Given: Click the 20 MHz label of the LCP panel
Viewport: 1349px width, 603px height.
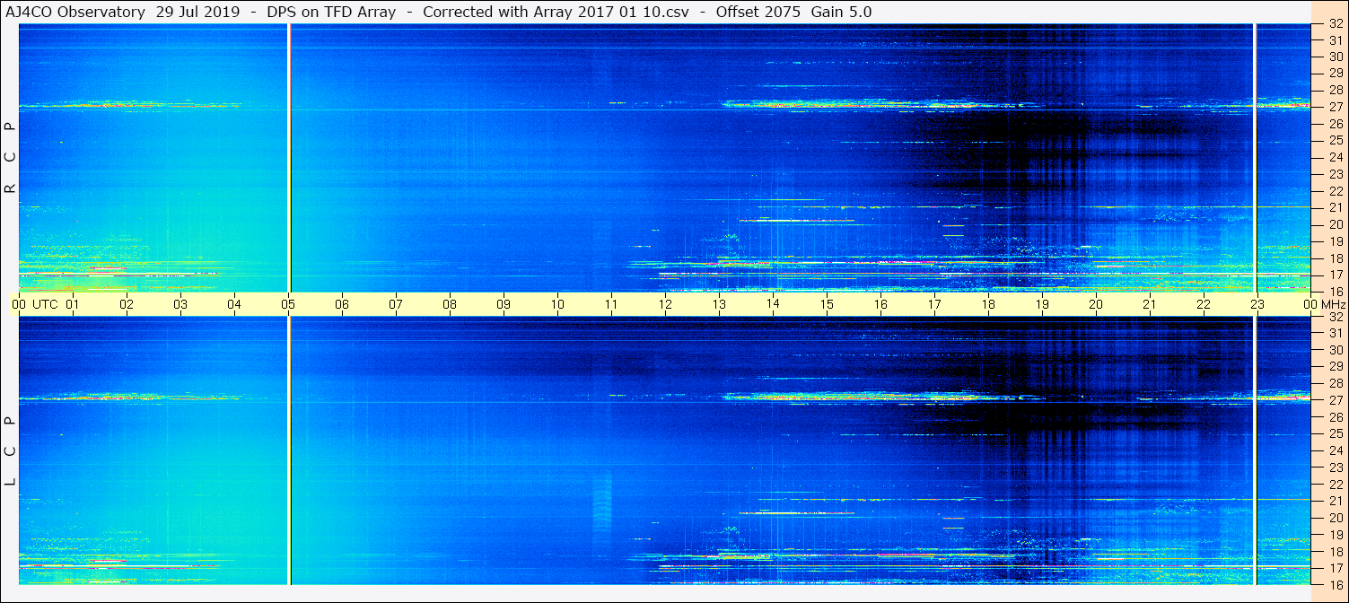Looking at the screenshot, I should pyautogui.click(x=1335, y=518).
